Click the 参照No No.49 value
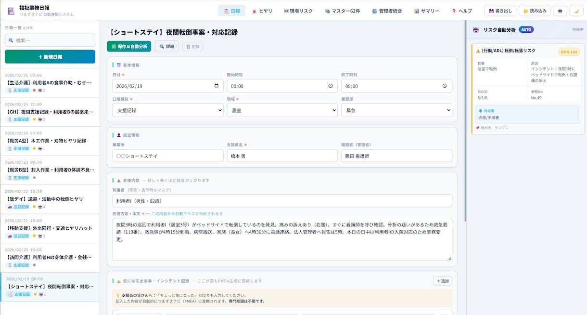587x315 pixels. click(536, 98)
